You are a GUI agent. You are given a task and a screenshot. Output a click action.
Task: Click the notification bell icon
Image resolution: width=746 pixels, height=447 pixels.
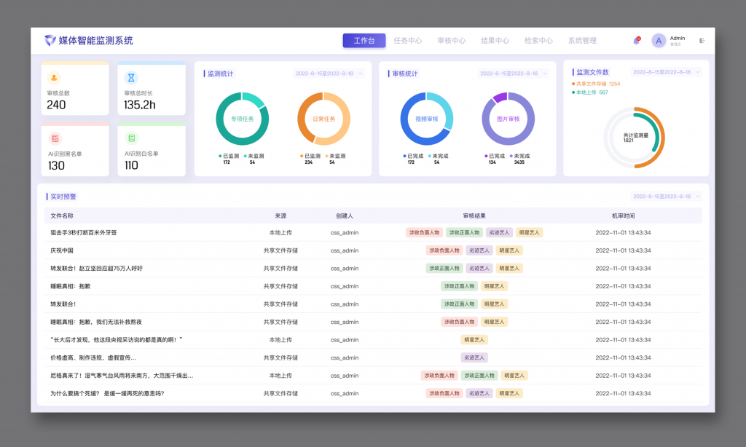pos(636,41)
